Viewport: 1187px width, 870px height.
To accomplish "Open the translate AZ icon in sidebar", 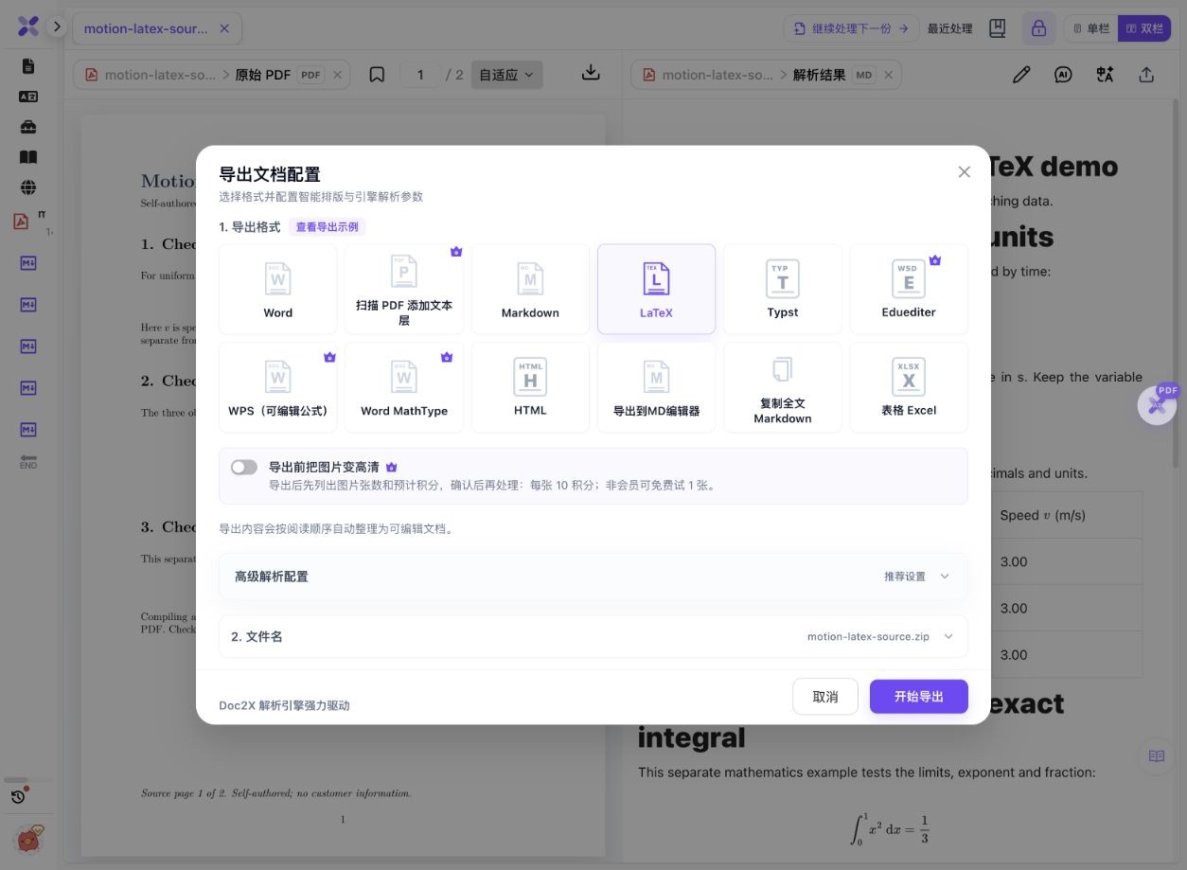I will 28,97.
